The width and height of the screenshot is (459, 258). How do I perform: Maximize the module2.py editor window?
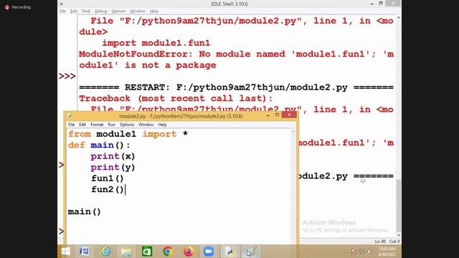[277, 115]
